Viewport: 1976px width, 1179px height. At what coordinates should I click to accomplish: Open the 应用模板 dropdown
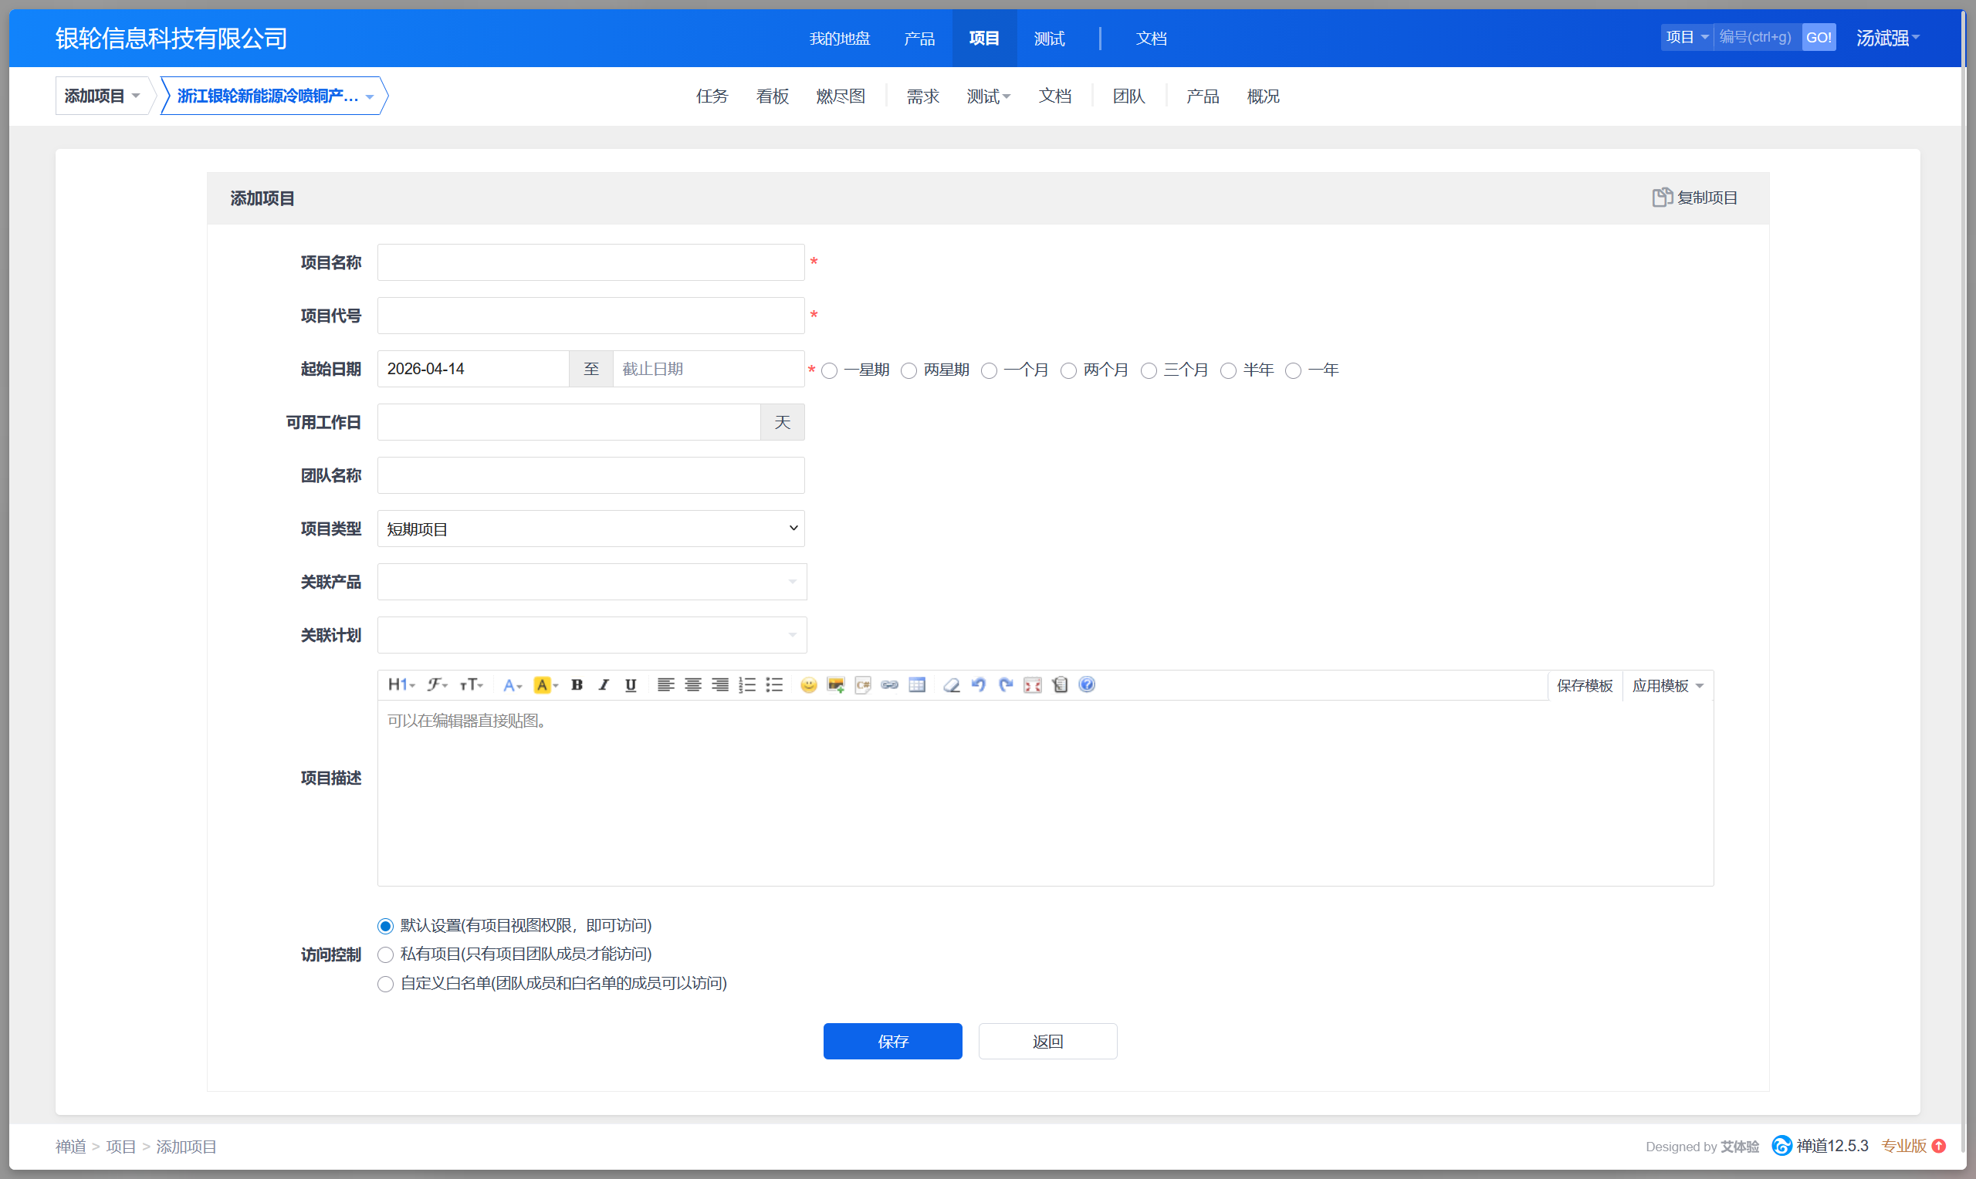(x=1667, y=686)
